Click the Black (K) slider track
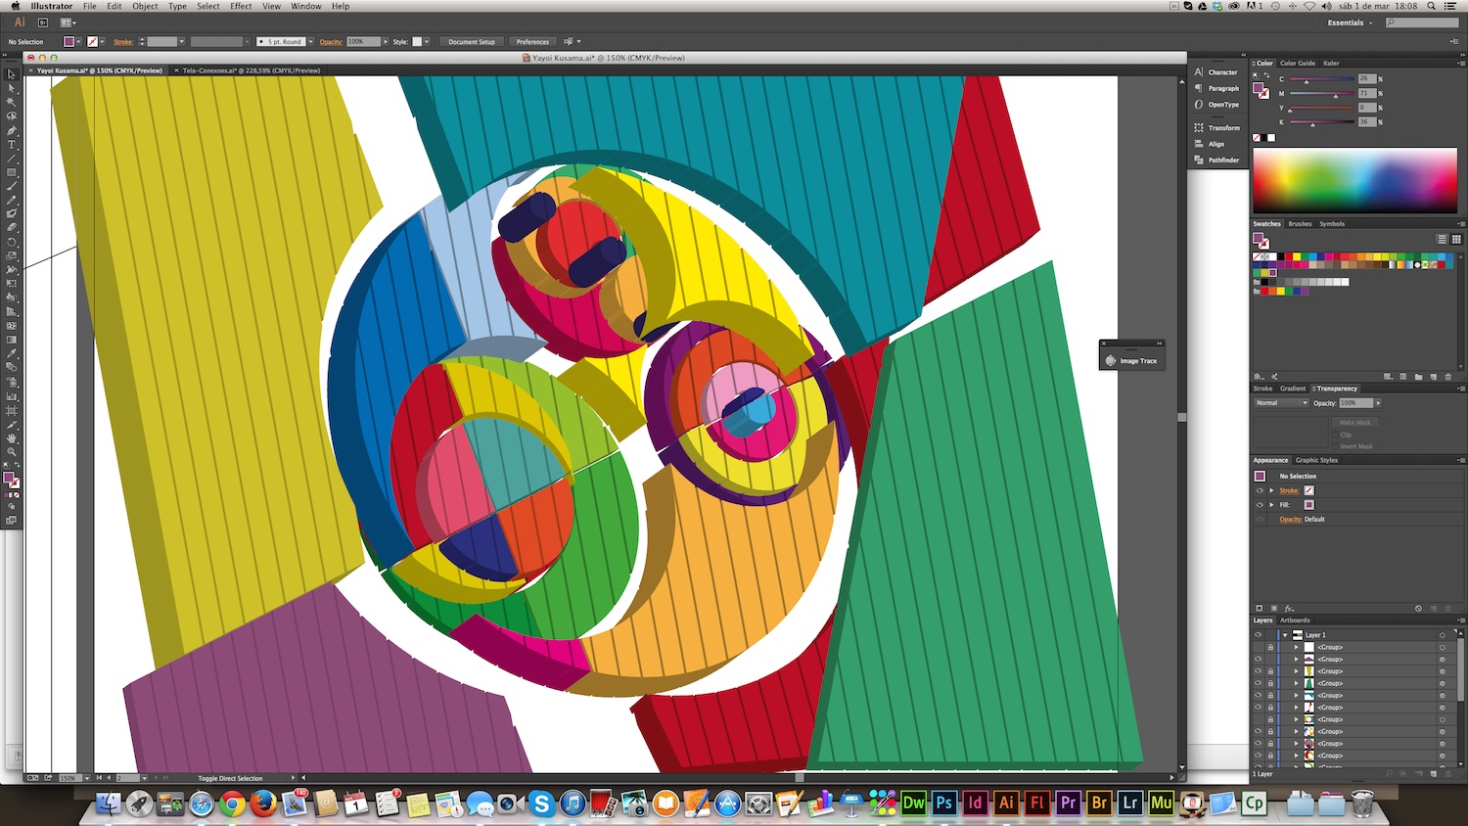 [x=1322, y=122]
